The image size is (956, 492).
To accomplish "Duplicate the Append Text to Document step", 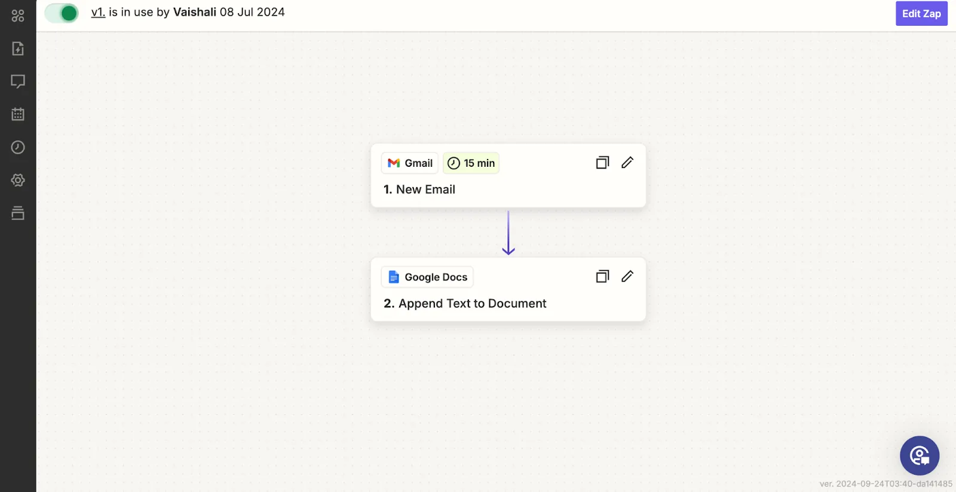I will coord(602,276).
